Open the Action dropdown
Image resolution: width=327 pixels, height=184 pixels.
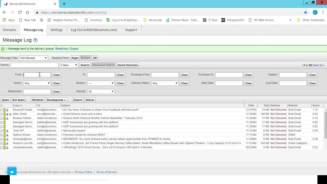tap(37, 83)
